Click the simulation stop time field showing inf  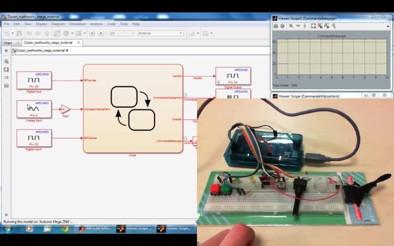[121, 33]
